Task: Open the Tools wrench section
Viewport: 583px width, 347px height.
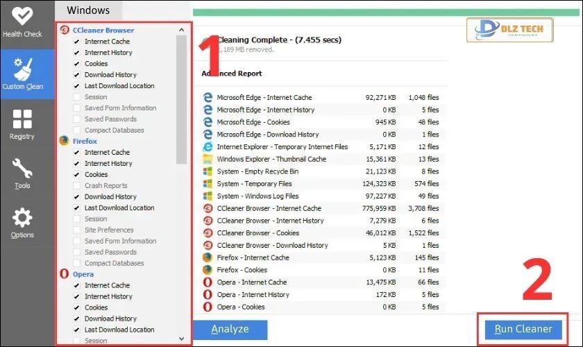Action: click(x=22, y=173)
